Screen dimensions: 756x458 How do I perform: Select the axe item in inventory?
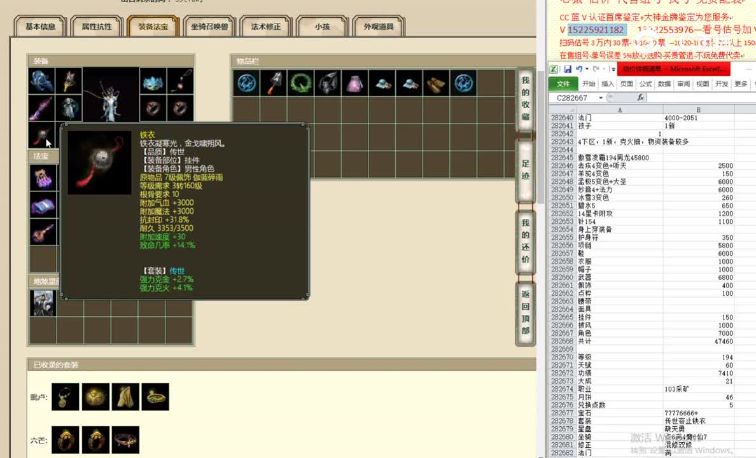[274, 83]
